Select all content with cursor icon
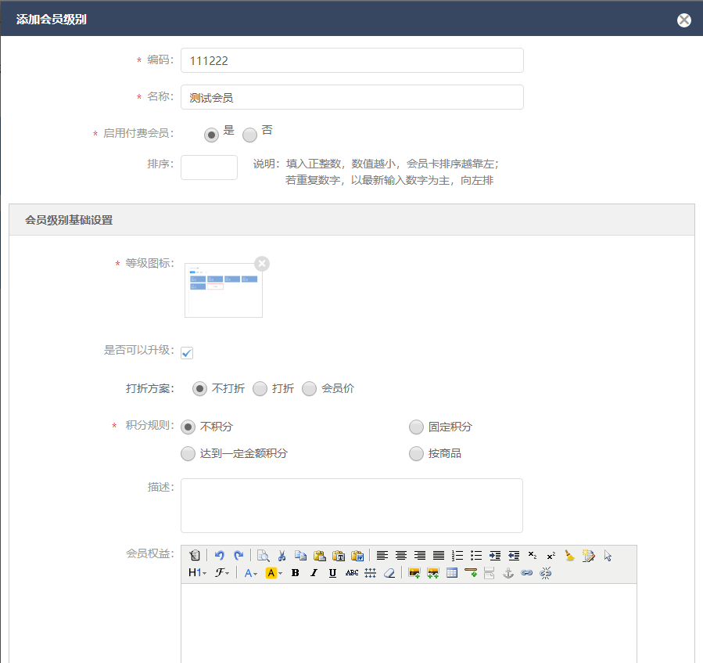 (608, 556)
